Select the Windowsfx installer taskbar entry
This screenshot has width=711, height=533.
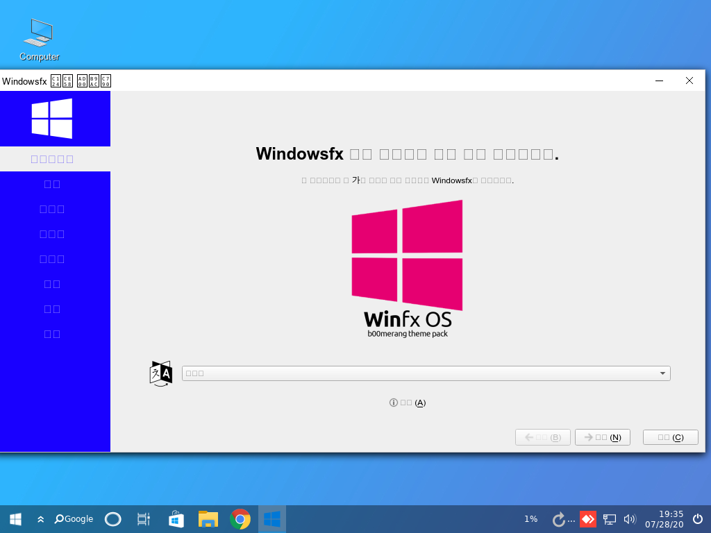coord(272,519)
